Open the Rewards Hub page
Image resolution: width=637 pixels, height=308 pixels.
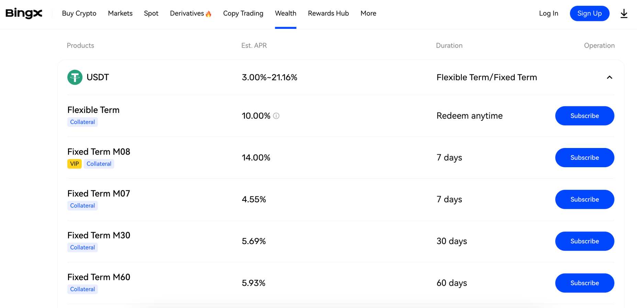pos(328,13)
